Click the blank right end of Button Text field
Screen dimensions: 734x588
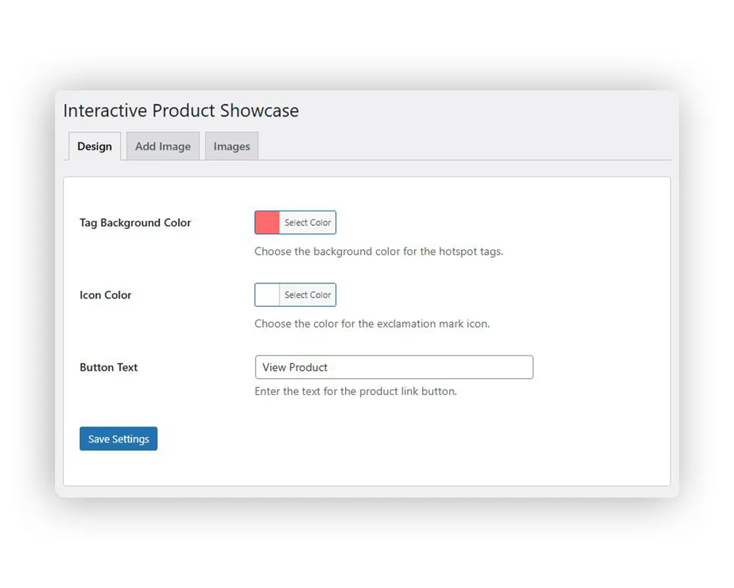tap(499, 367)
